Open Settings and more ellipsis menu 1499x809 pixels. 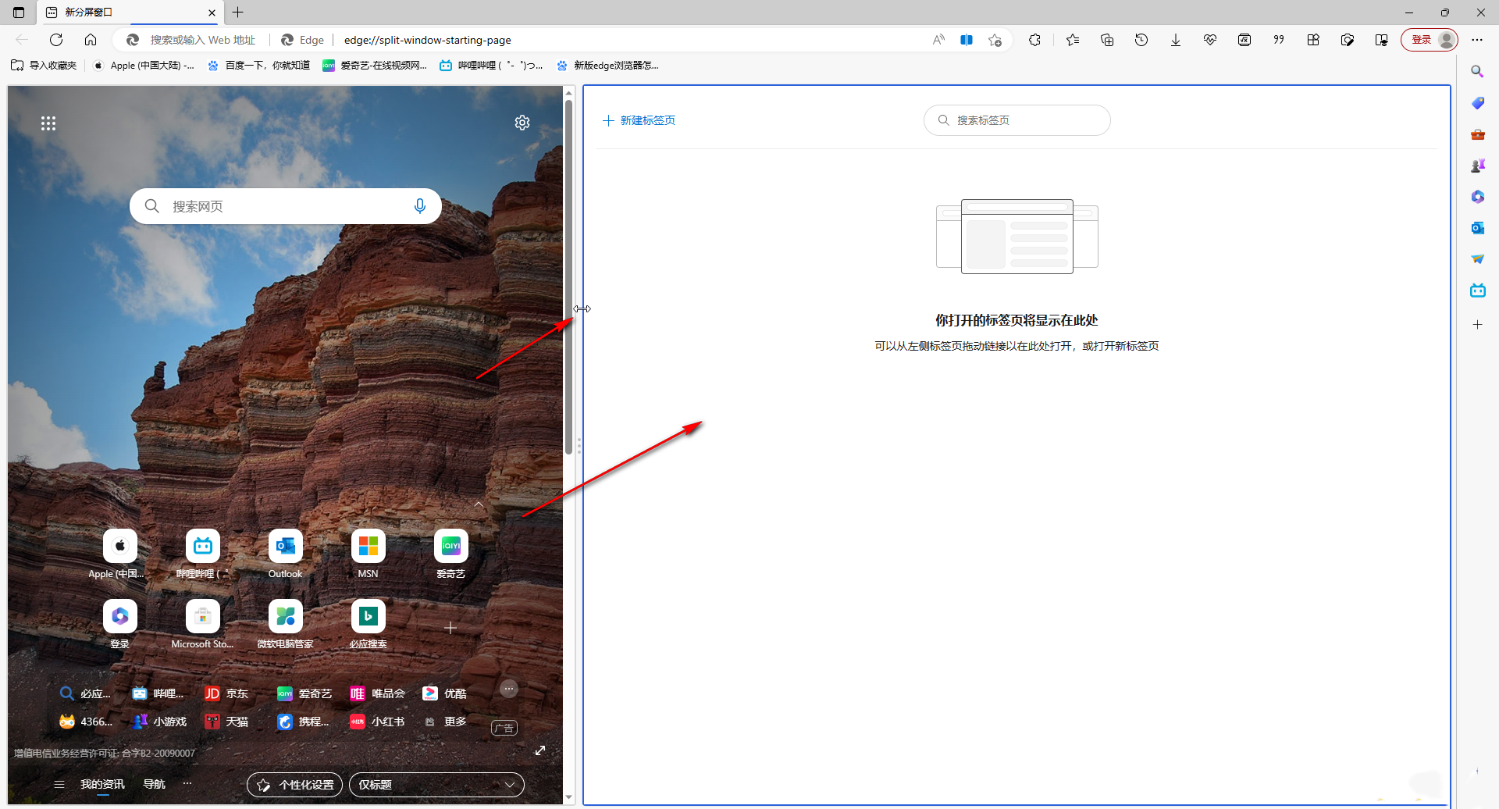[x=1477, y=40]
